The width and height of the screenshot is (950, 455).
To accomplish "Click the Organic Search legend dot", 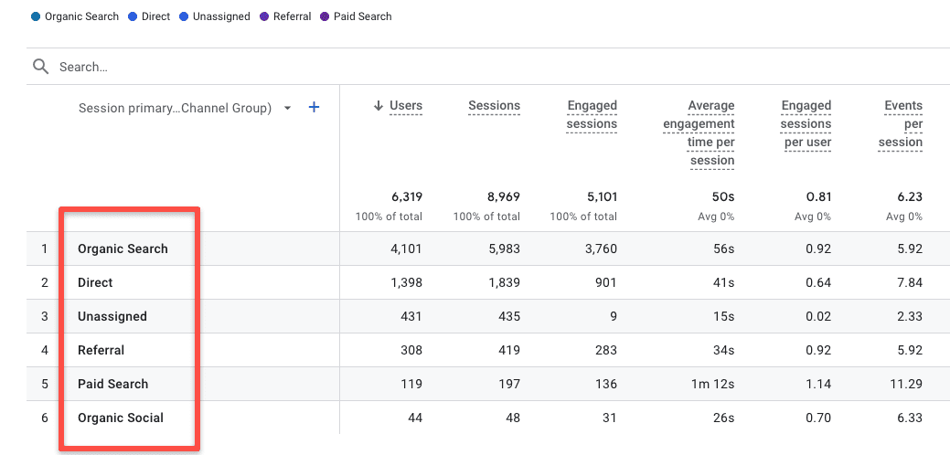I will pos(36,16).
